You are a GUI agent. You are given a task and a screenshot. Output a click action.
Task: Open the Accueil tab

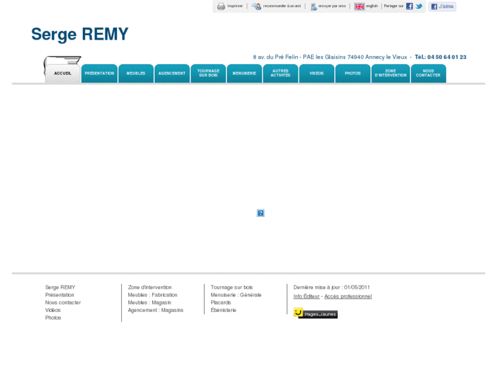(x=62, y=73)
